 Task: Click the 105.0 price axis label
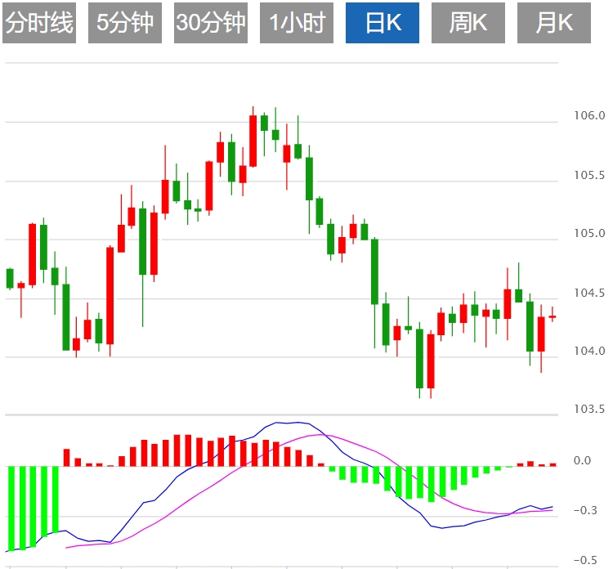click(589, 235)
